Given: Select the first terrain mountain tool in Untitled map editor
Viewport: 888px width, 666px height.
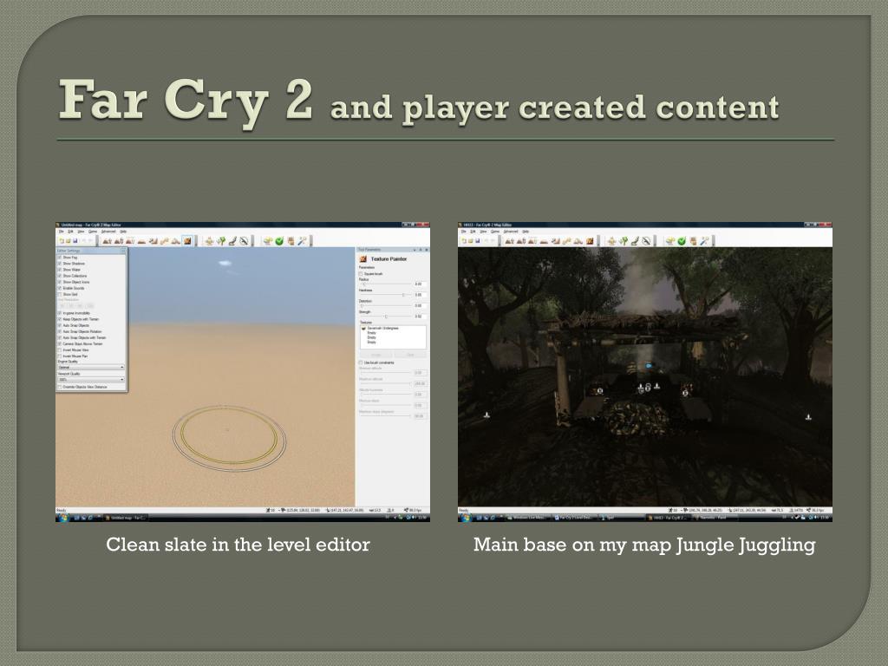Looking at the screenshot, I should point(107,241).
